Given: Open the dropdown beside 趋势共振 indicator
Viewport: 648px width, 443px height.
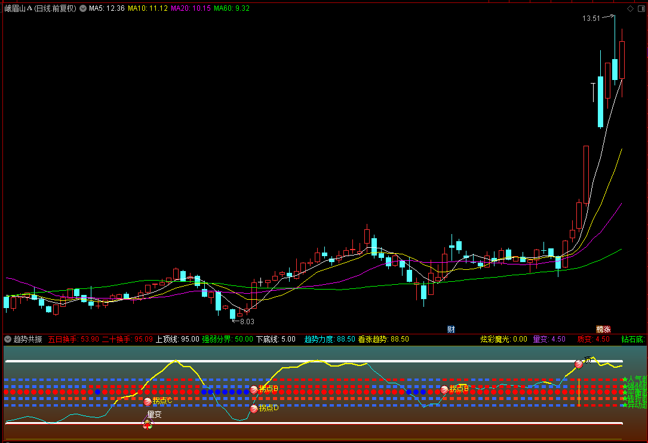Looking at the screenshot, I should click(x=8, y=339).
